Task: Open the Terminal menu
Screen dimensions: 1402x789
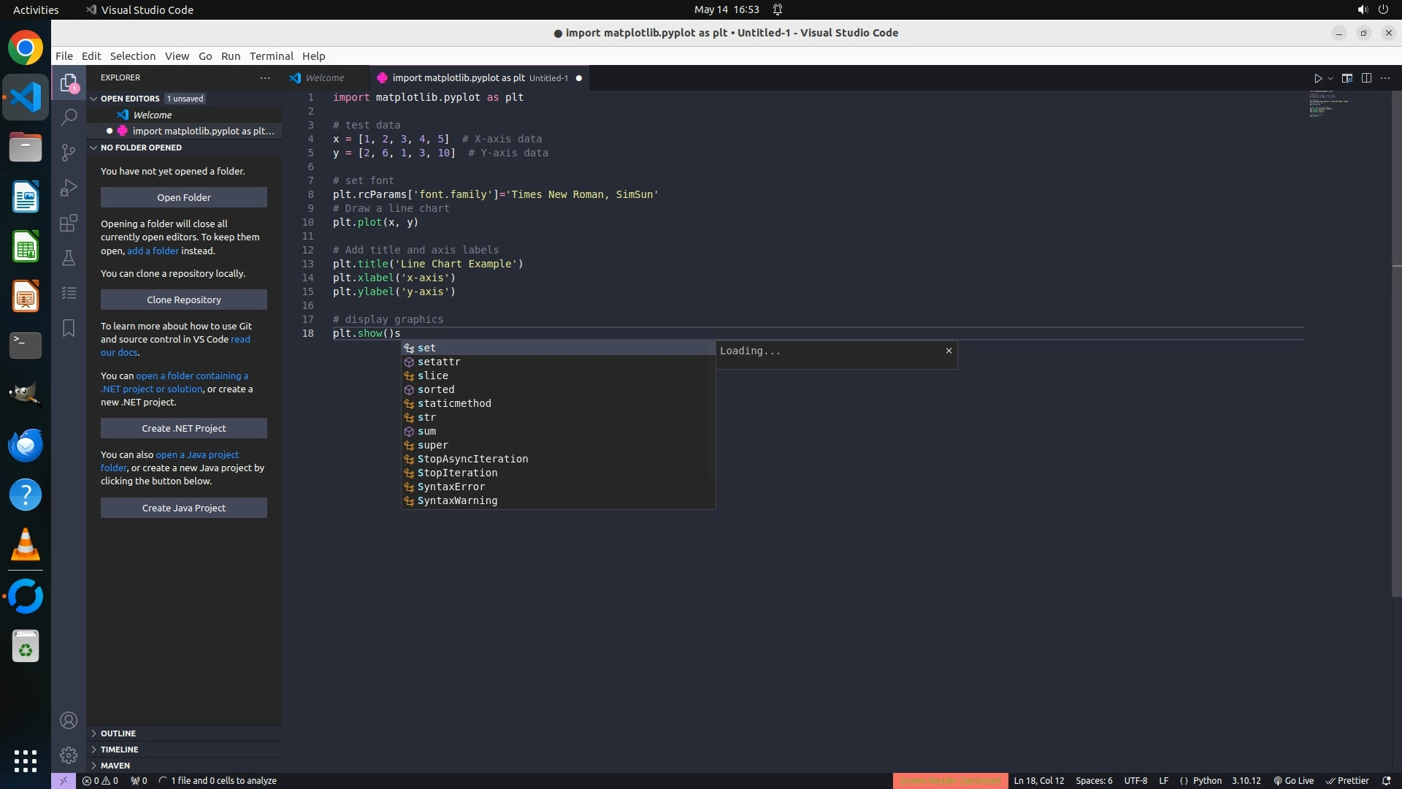Action: [x=271, y=56]
